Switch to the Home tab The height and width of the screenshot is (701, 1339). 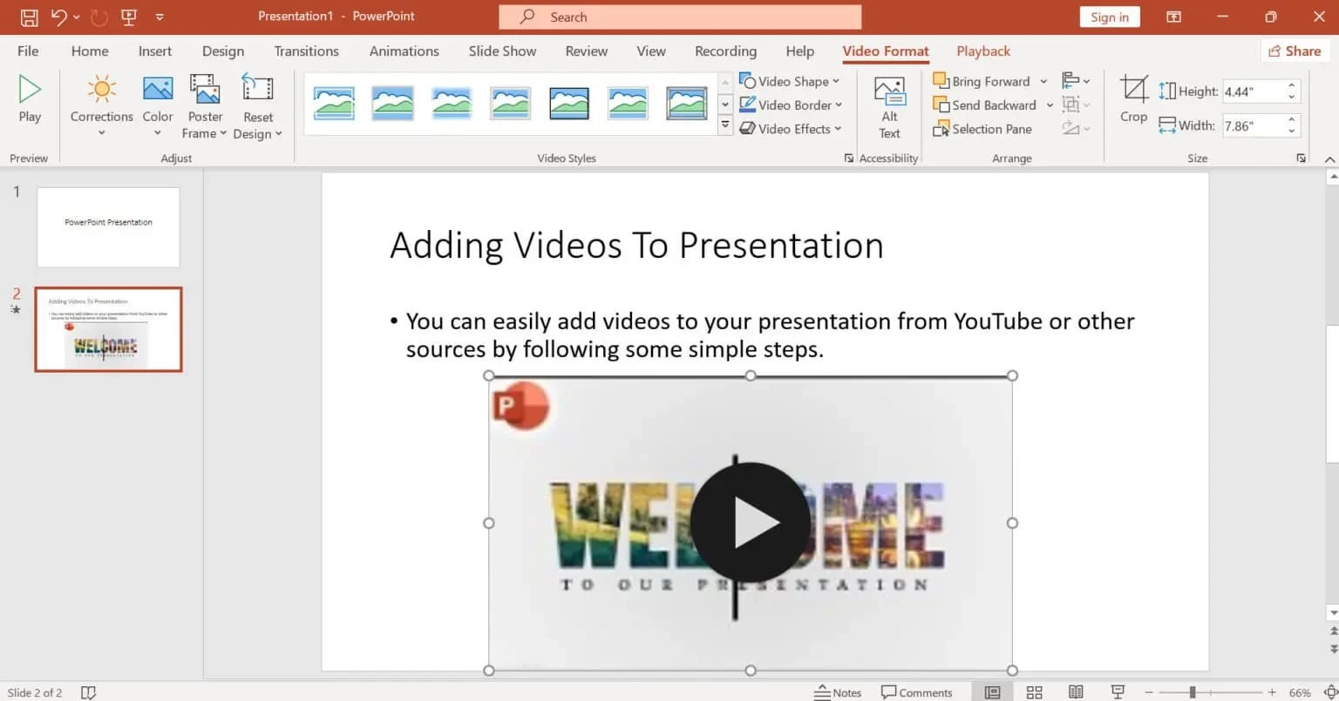click(90, 51)
